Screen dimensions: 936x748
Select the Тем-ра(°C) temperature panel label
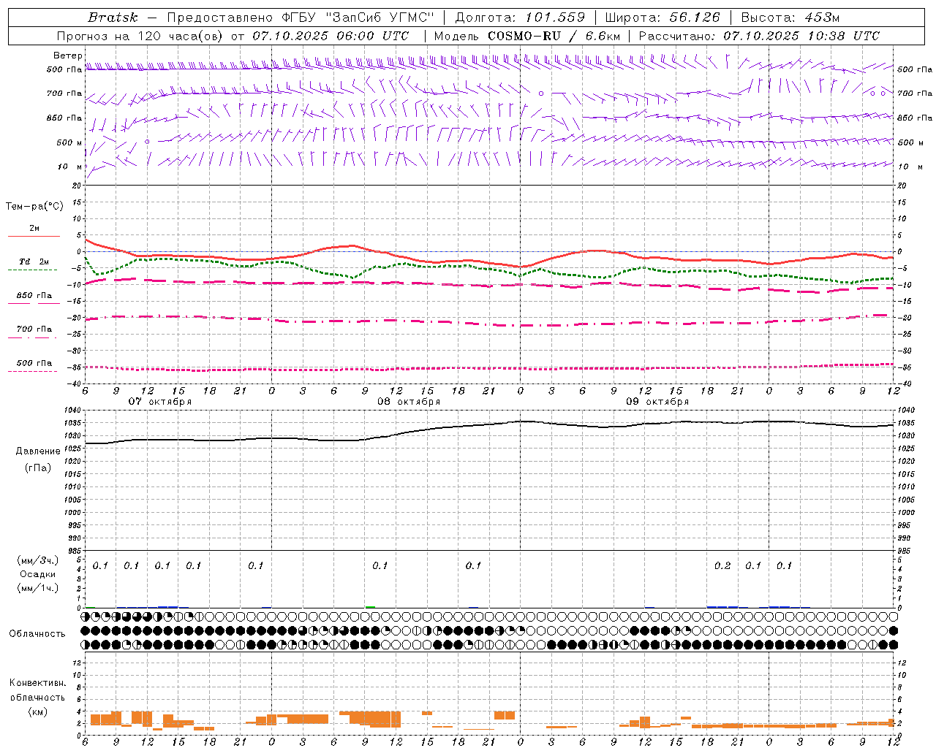point(35,207)
